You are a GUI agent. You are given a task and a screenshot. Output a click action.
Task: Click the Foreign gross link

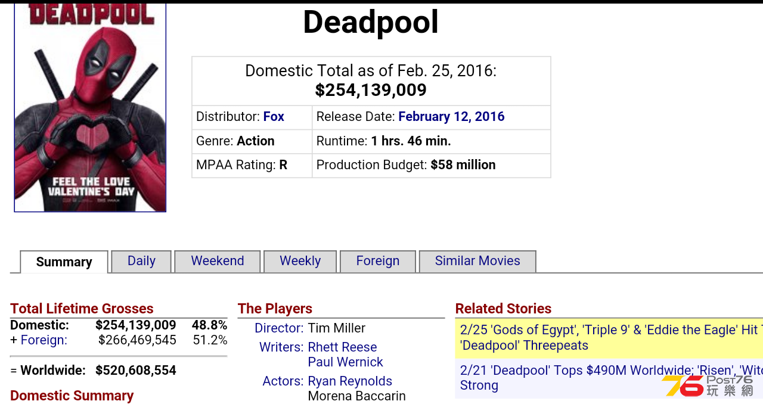[44, 340]
